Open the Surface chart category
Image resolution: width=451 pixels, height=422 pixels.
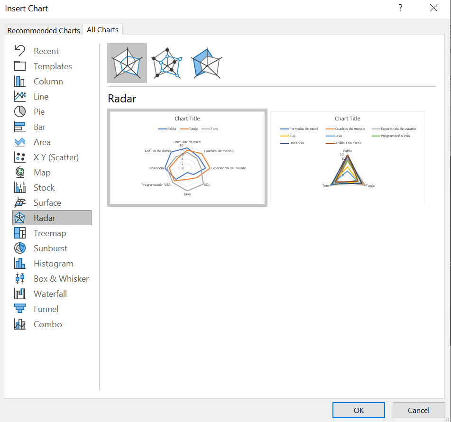(x=52, y=203)
